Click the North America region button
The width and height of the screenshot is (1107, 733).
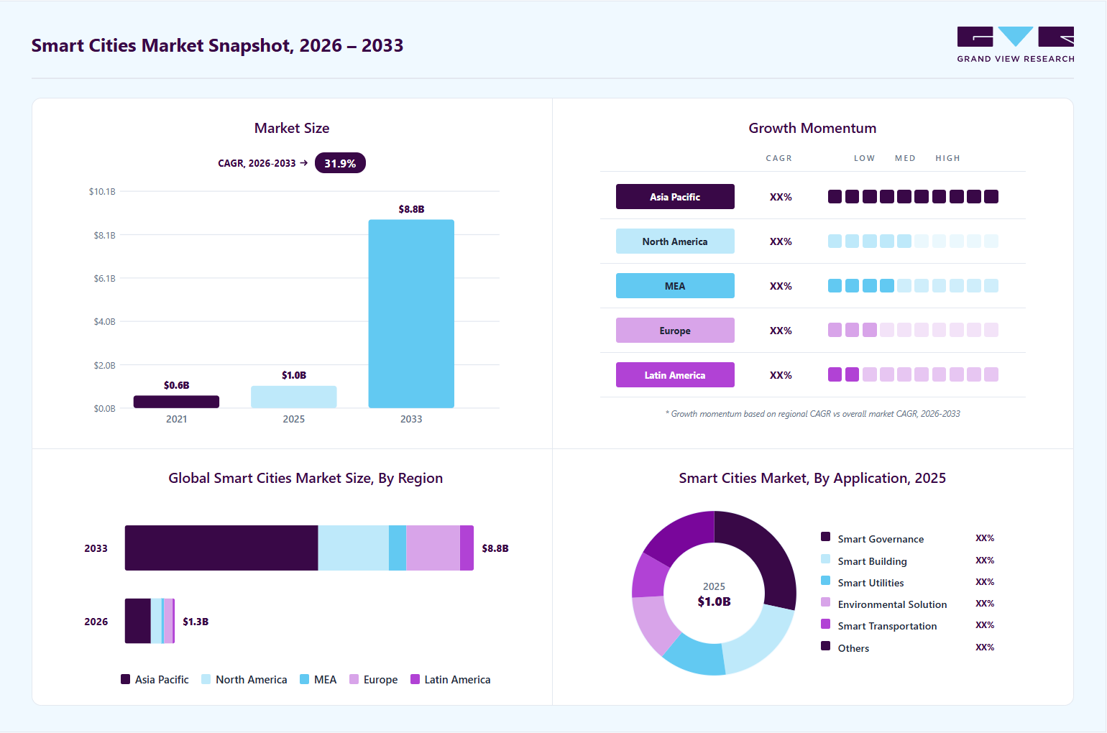coord(675,241)
